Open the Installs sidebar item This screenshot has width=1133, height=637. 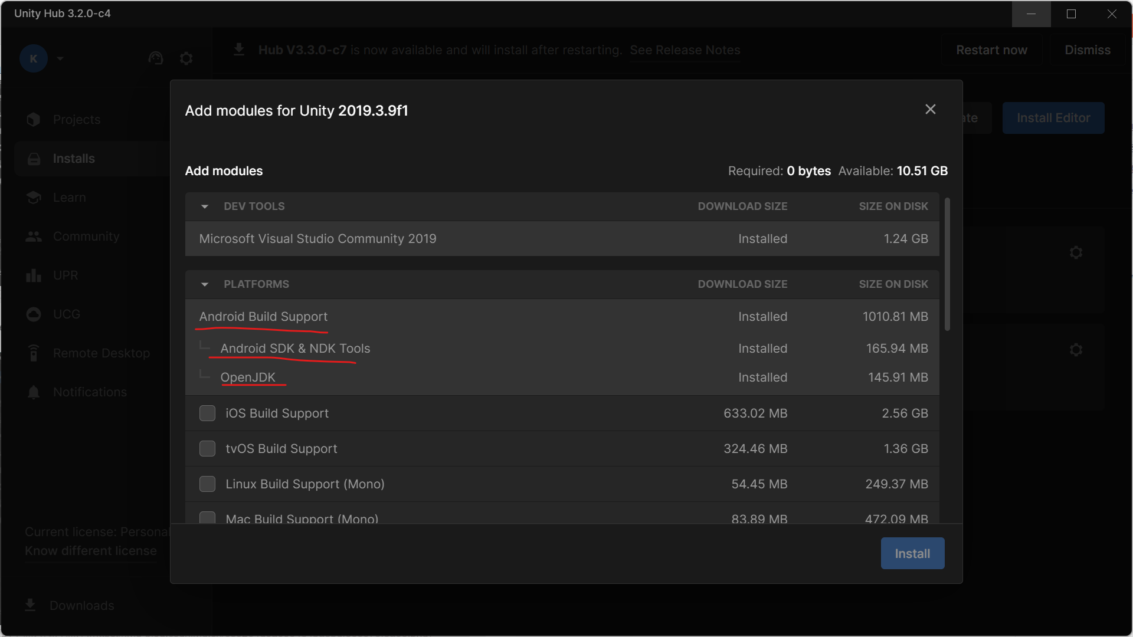coord(91,158)
